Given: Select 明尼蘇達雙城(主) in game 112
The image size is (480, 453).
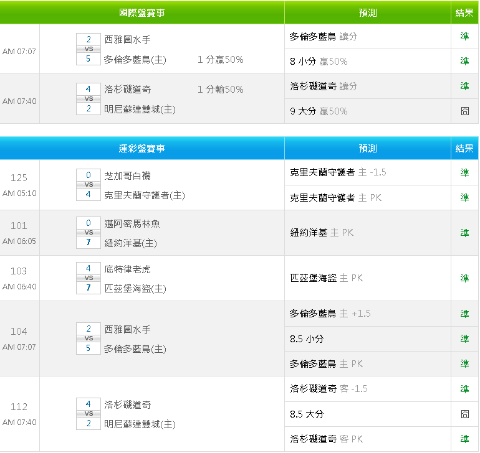Looking at the screenshot, I should (x=140, y=424).
